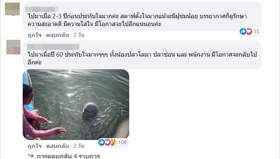
Task: Expand การตอบกลับ 4 รายการ replies
Action: click(68, 156)
